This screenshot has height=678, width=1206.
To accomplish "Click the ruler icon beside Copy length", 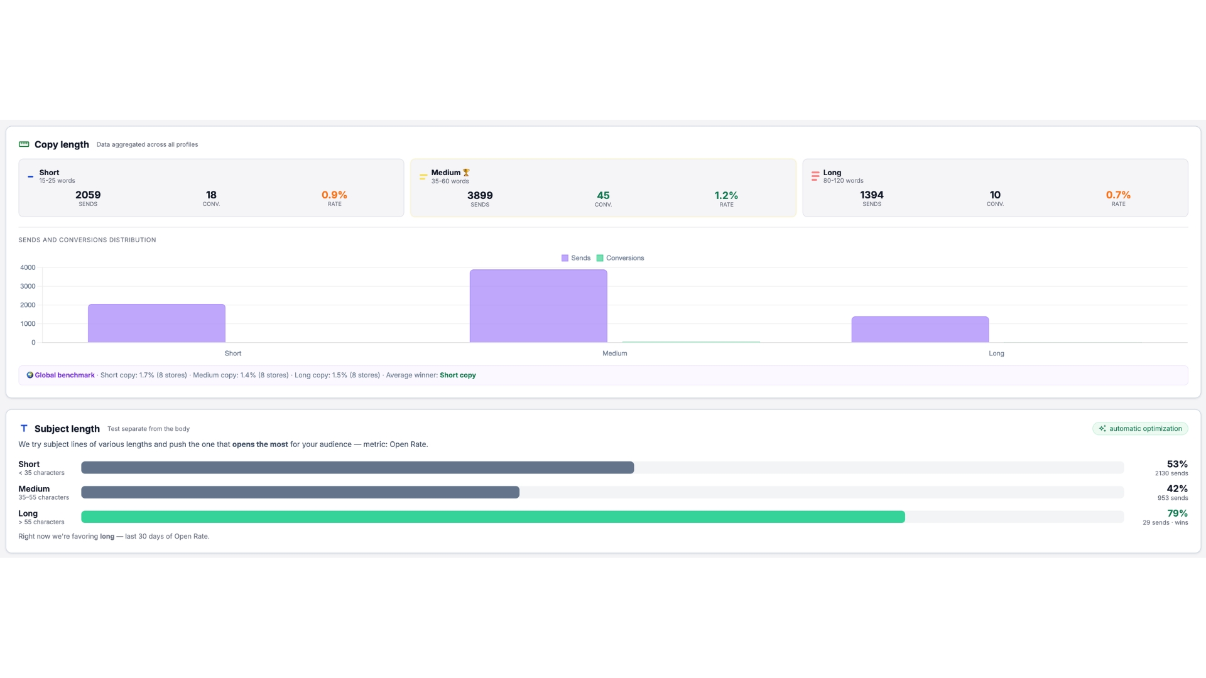I will click(24, 144).
